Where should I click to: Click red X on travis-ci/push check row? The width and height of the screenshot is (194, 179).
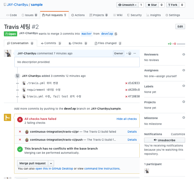[20, 140]
